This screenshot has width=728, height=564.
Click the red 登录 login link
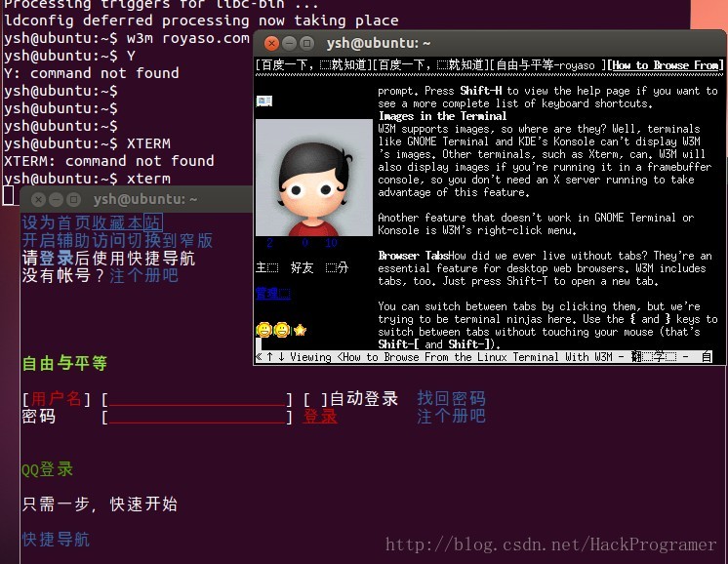coord(320,417)
